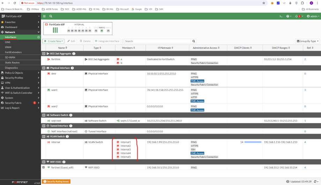Open reference count 2 for fortilink
The image size is (321, 185).
point(305,59)
